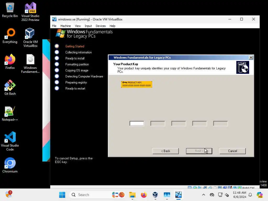Image resolution: width=268 pixels, height=201 pixels.
Task: Click the Preparing registry step label
Action: click(x=76, y=82)
